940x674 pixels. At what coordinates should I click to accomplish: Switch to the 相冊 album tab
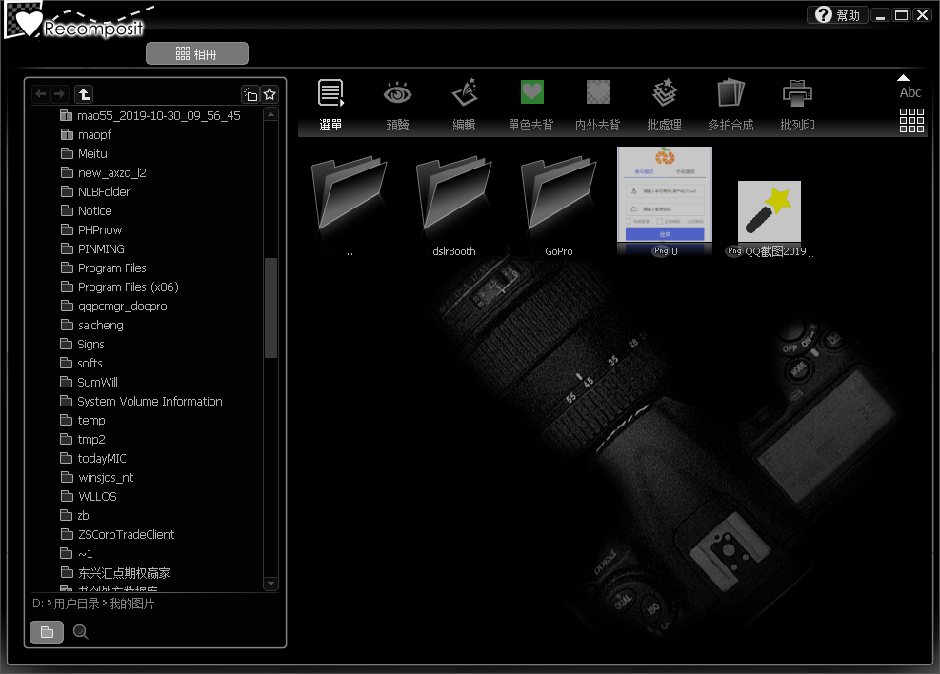[x=196, y=53]
